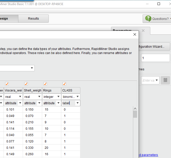Open the Enter value dropdown in Parameters

tap(150, 80)
